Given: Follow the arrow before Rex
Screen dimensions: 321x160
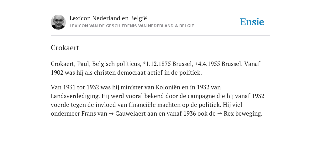Looking at the screenshot, I should tap(219, 114).
